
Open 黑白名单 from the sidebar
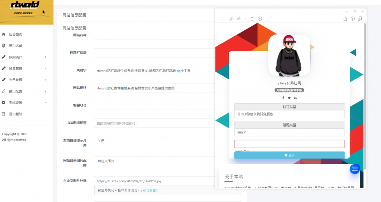16,46
